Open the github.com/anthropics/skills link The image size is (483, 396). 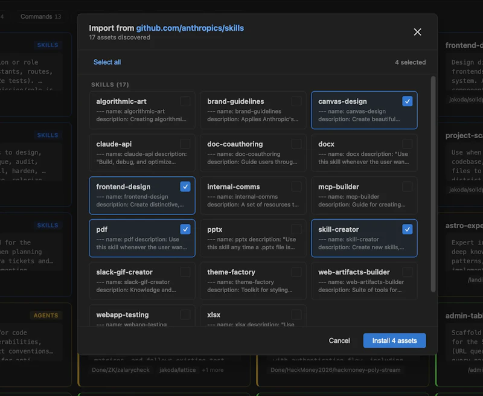[x=190, y=28]
